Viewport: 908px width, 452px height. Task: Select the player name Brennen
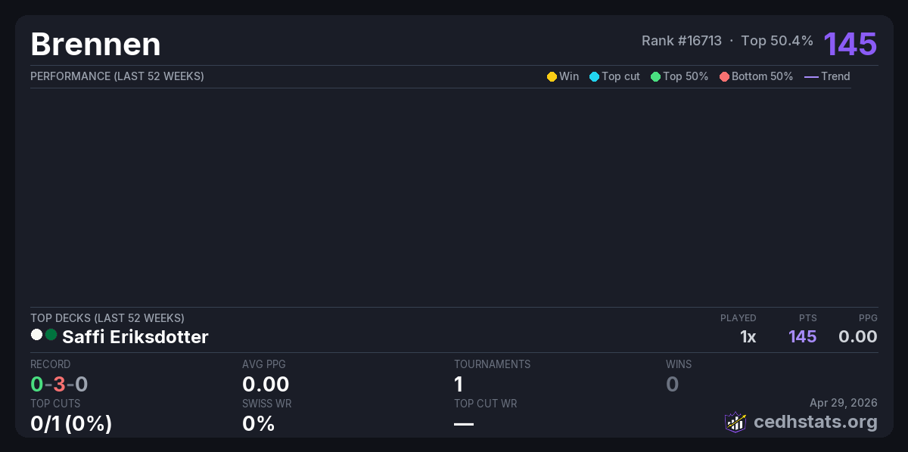click(x=95, y=45)
